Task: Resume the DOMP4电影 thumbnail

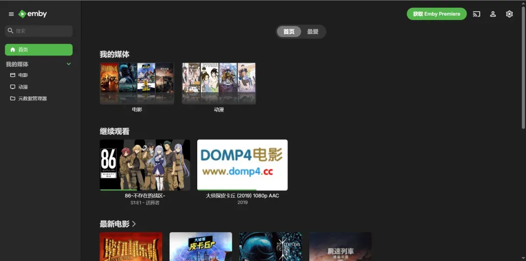Action: pyautogui.click(x=242, y=165)
